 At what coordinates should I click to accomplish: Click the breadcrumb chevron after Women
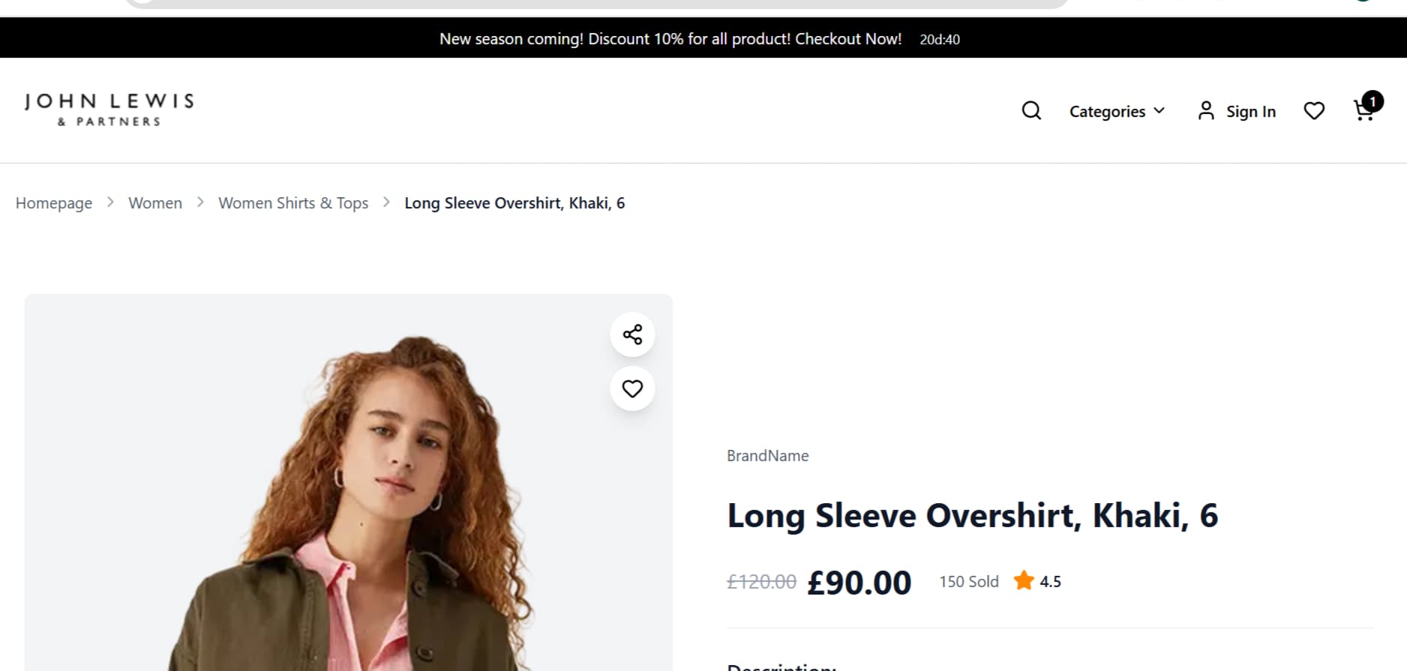point(200,202)
